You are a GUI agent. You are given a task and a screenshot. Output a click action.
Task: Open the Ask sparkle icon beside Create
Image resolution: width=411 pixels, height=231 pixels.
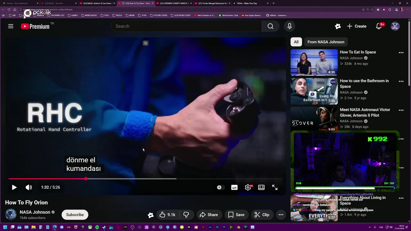pos(337,26)
